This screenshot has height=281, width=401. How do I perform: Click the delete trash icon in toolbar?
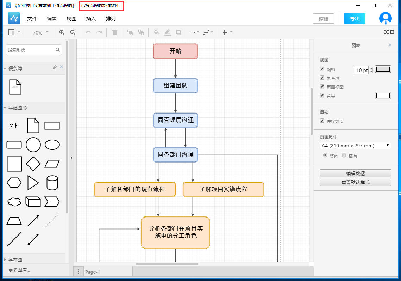click(114, 32)
